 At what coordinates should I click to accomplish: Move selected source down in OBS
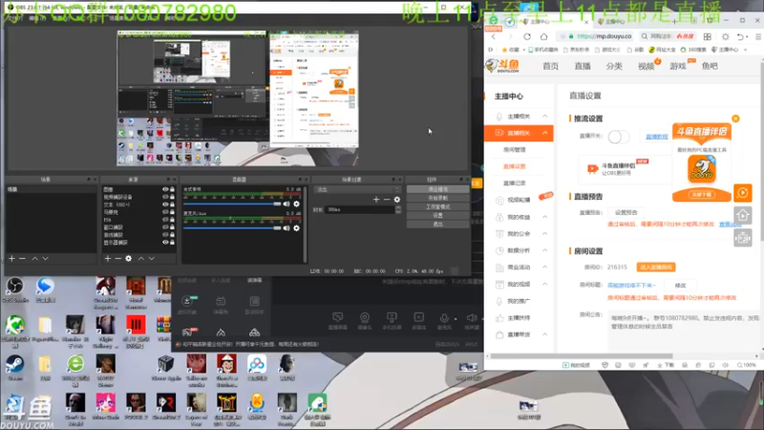point(152,258)
